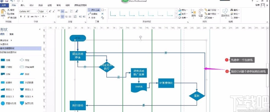This screenshot has width=270, height=112.
Task: Expand the shape styles gallery
Action: coord(176,17)
